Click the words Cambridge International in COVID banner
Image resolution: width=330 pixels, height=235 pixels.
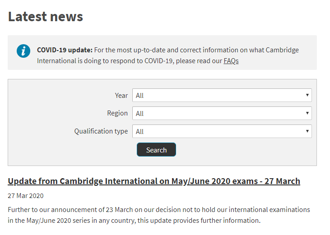click(x=282, y=50)
